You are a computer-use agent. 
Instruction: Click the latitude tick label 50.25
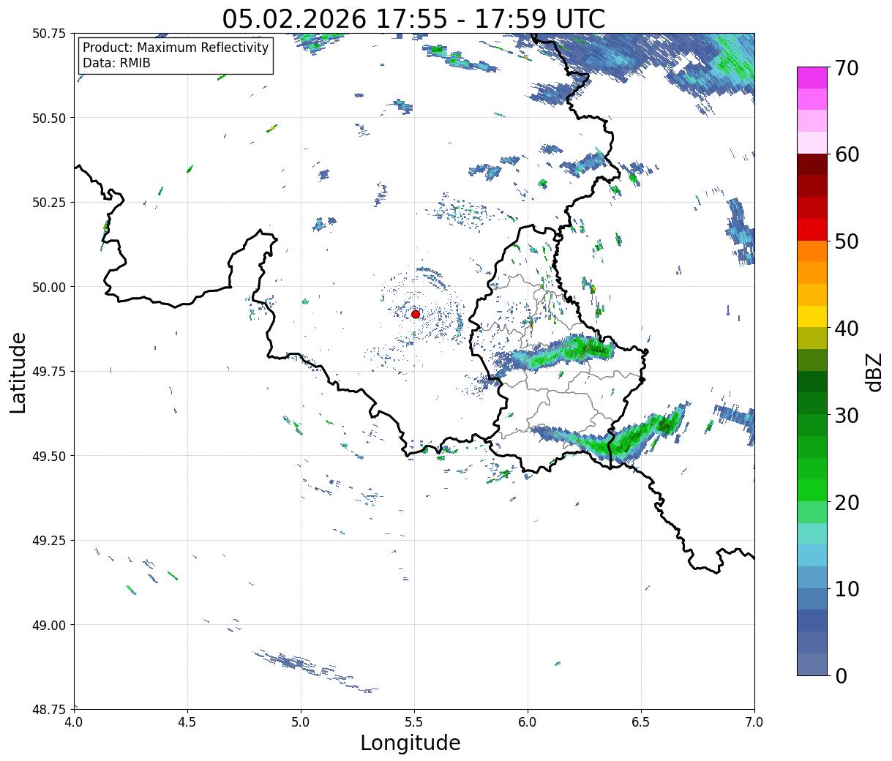click(x=50, y=203)
